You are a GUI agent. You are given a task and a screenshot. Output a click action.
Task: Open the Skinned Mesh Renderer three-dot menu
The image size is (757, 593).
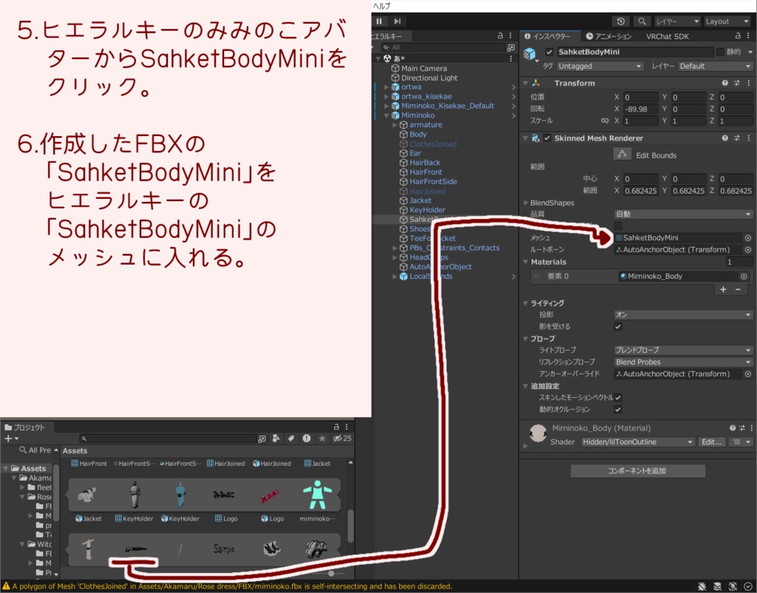(x=748, y=138)
